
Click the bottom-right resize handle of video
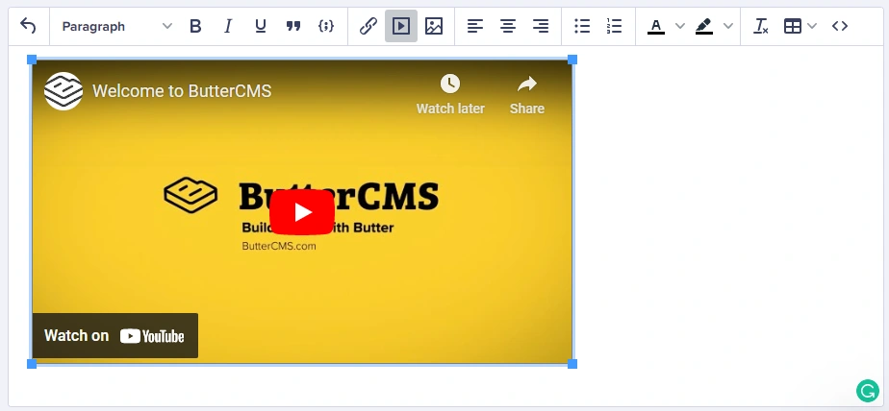click(x=572, y=363)
